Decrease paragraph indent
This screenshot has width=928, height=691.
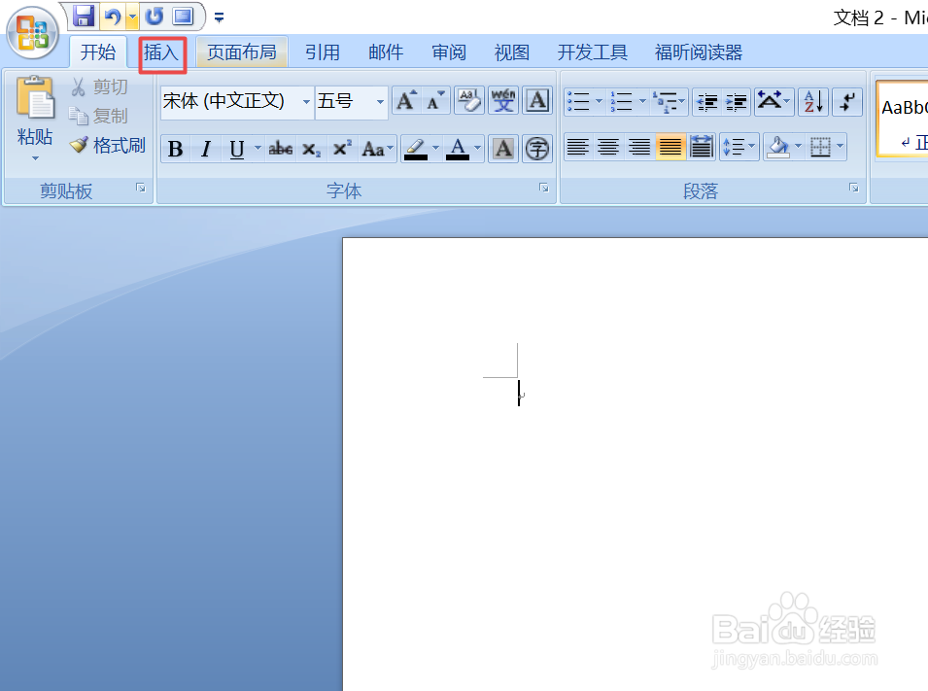coord(707,101)
